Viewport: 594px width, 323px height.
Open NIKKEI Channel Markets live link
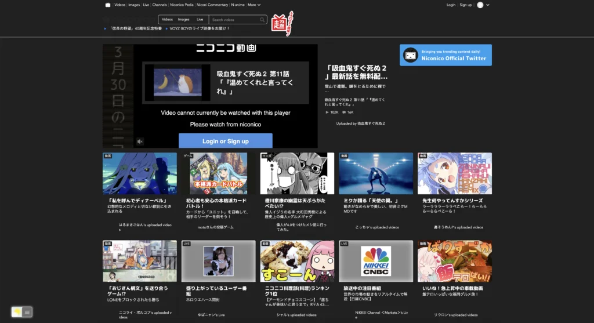pyautogui.click(x=382, y=315)
